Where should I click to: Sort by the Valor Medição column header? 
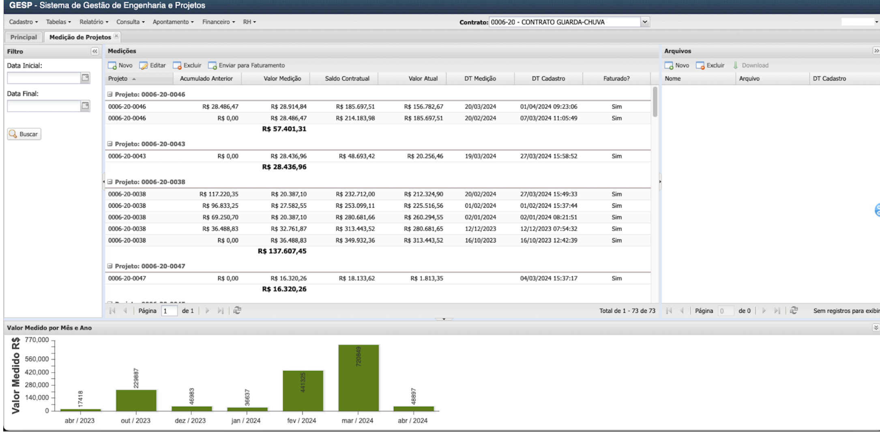282,79
